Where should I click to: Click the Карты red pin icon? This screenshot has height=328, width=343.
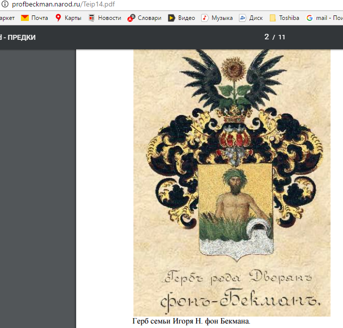(58, 18)
